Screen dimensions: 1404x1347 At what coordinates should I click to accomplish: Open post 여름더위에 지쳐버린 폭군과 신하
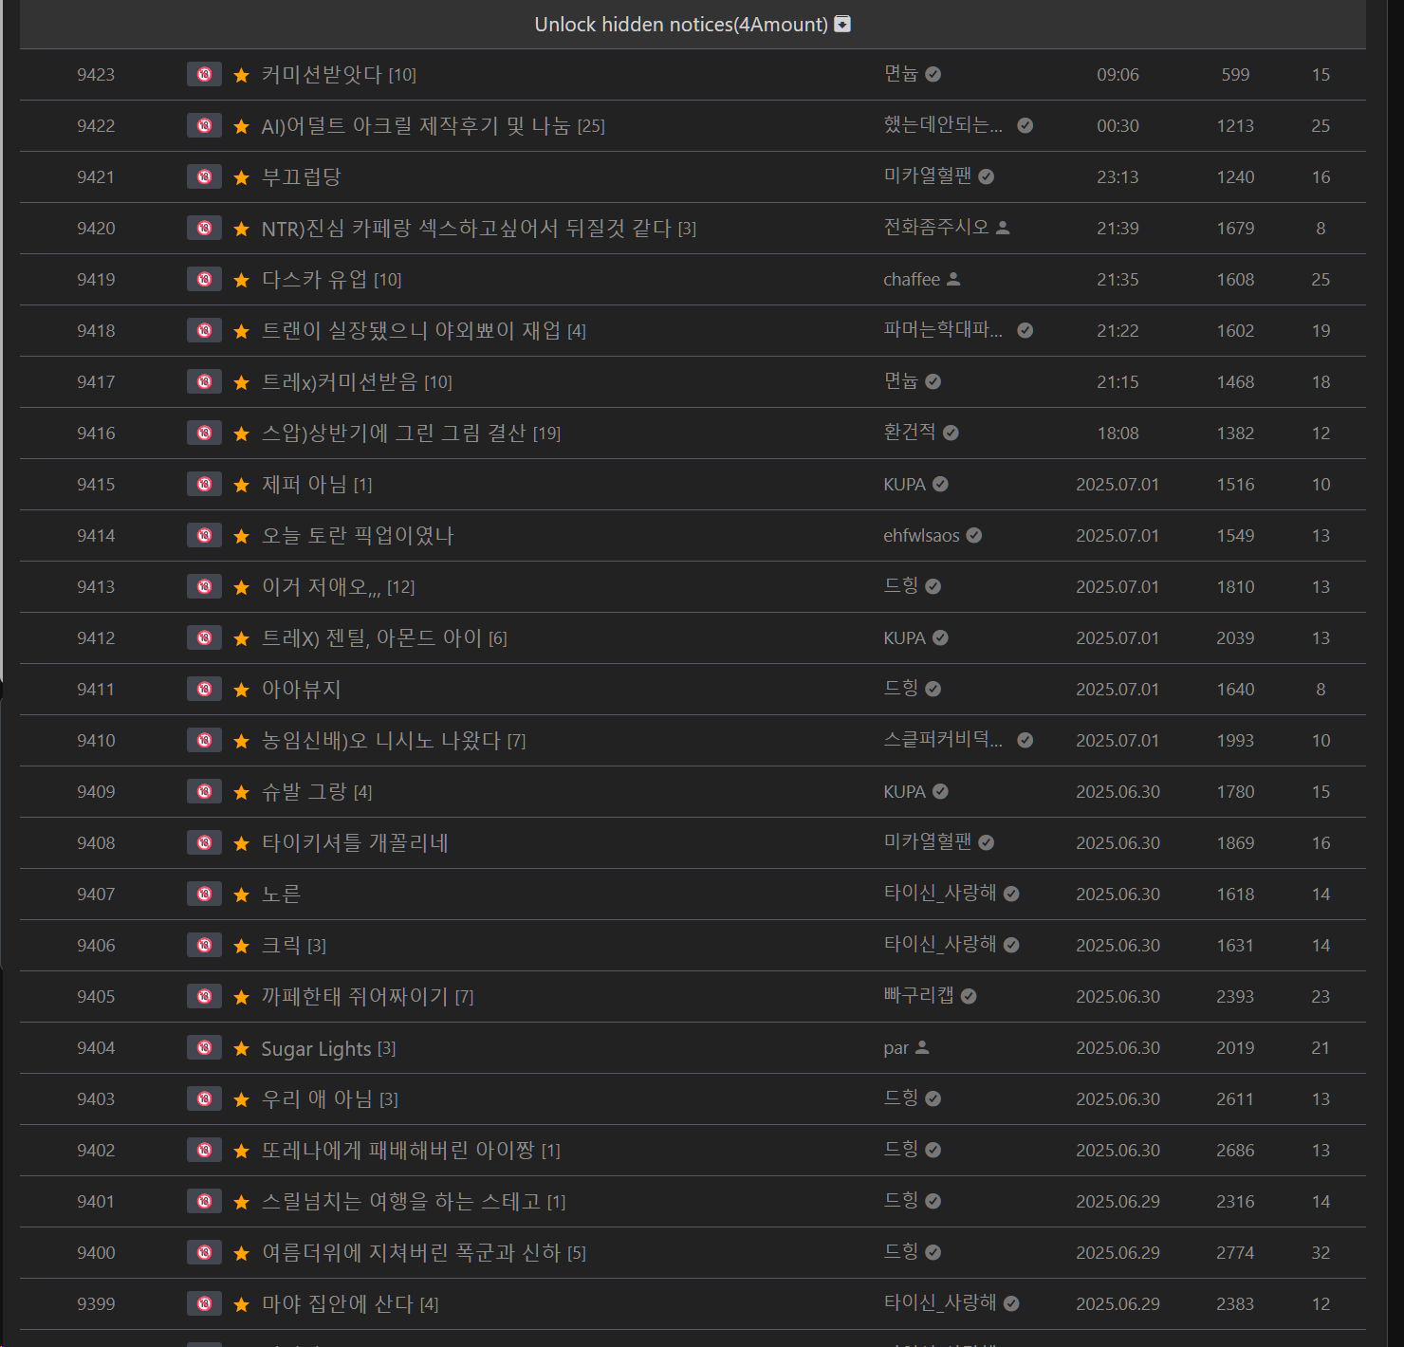[x=412, y=1252]
